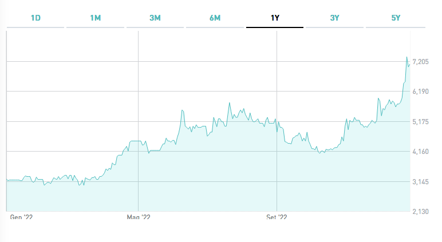
Task: Select the 1M range tab
Action: pyautogui.click(x=96, y=18)
